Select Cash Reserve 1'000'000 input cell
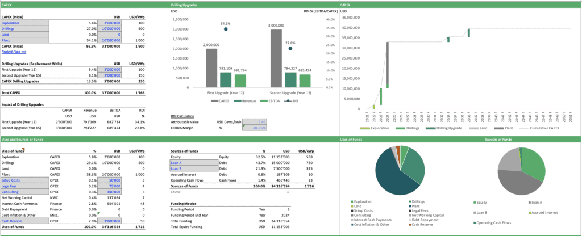Image resolution: width=582 pixels, height=236 pixels. [x=110, y=221]
